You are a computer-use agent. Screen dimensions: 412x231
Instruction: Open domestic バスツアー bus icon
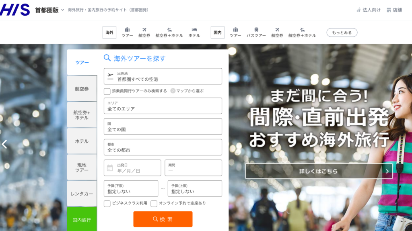tap(256, 30)
